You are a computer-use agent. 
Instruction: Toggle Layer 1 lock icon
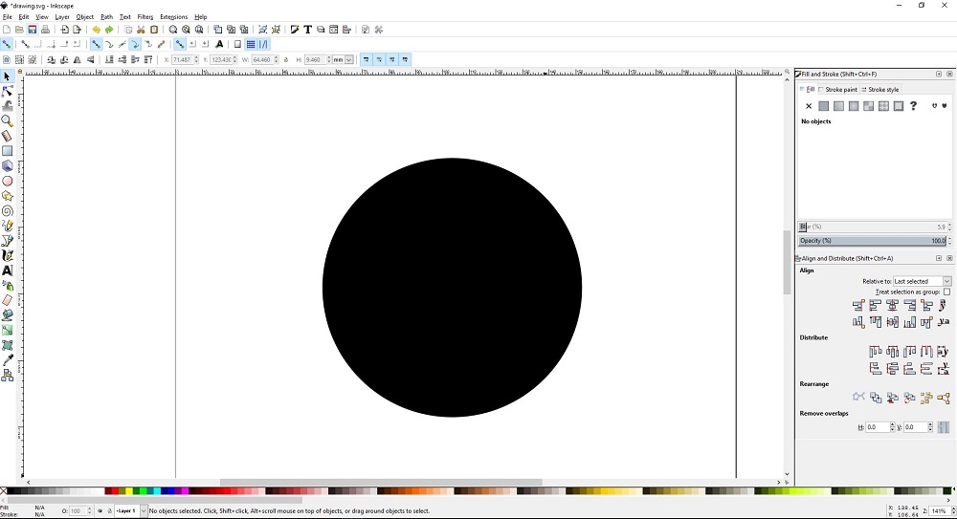[109, 511]
